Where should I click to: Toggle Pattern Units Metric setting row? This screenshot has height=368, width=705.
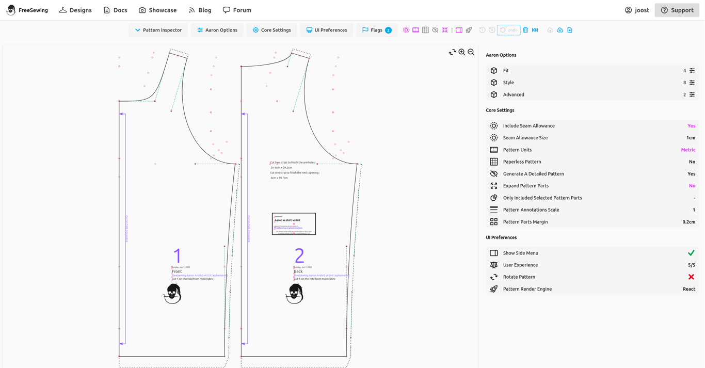coord(592,150)
